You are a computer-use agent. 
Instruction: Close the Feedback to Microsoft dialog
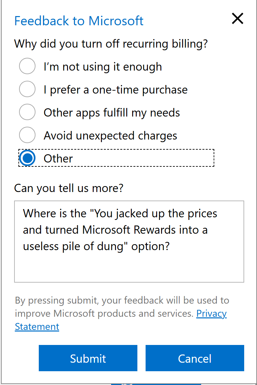(237, 19)
